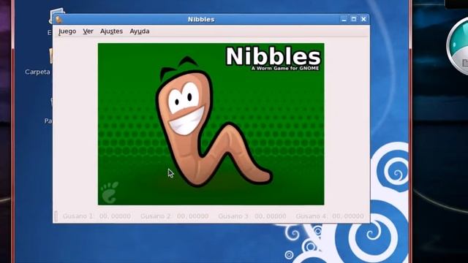Open the Ajustes menu
Viewport: 468px width, 263px height.
111,31
